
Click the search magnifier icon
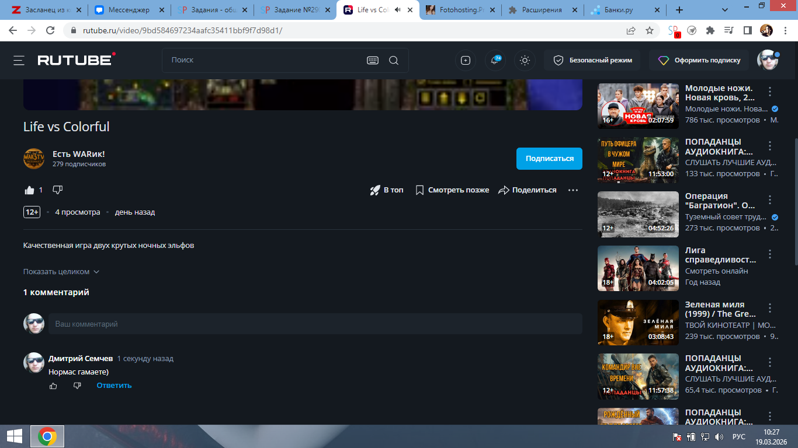point(394,60)
